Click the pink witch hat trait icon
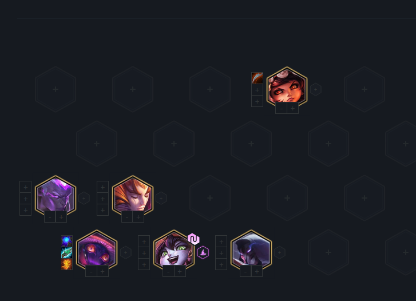416x301 pixels. [x=203, y=252]
